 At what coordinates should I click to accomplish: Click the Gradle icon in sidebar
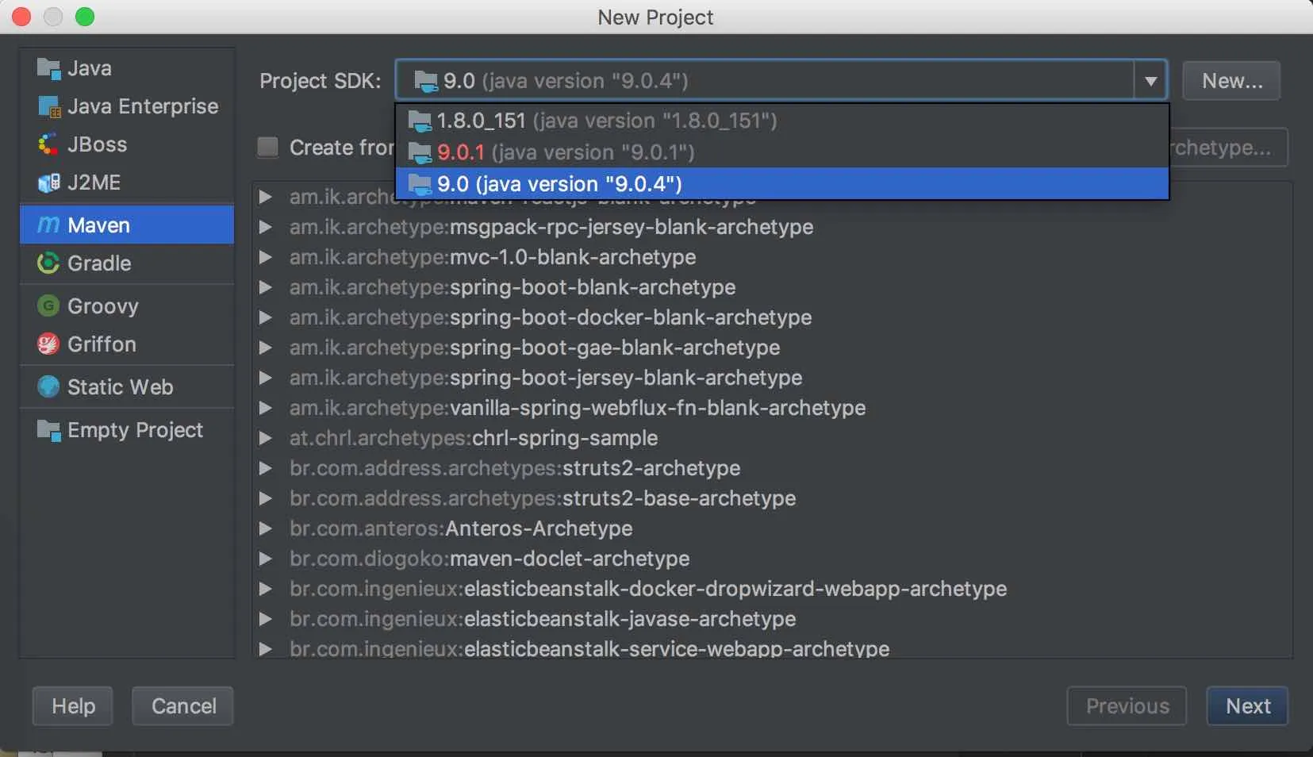[48, 263]
